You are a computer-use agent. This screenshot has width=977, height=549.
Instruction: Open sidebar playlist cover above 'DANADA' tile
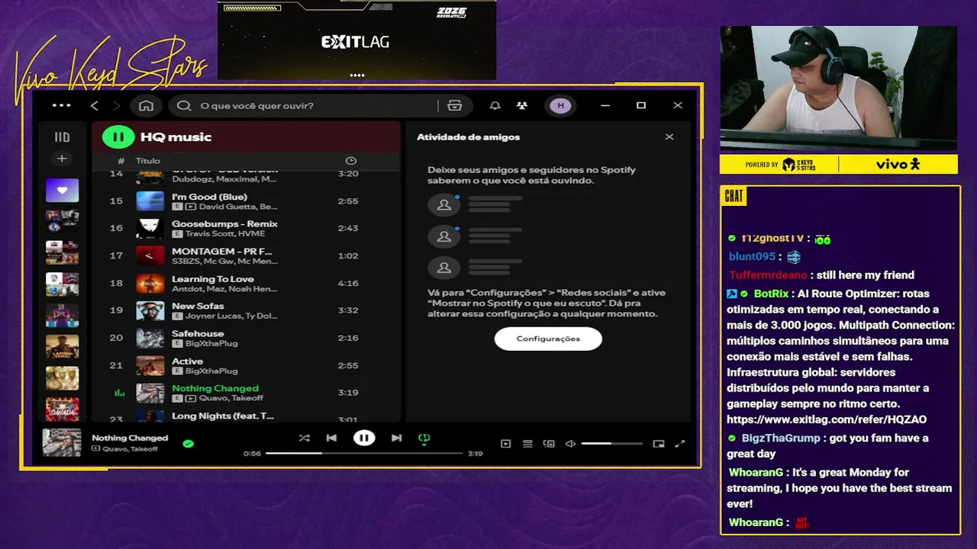[62, 378]
